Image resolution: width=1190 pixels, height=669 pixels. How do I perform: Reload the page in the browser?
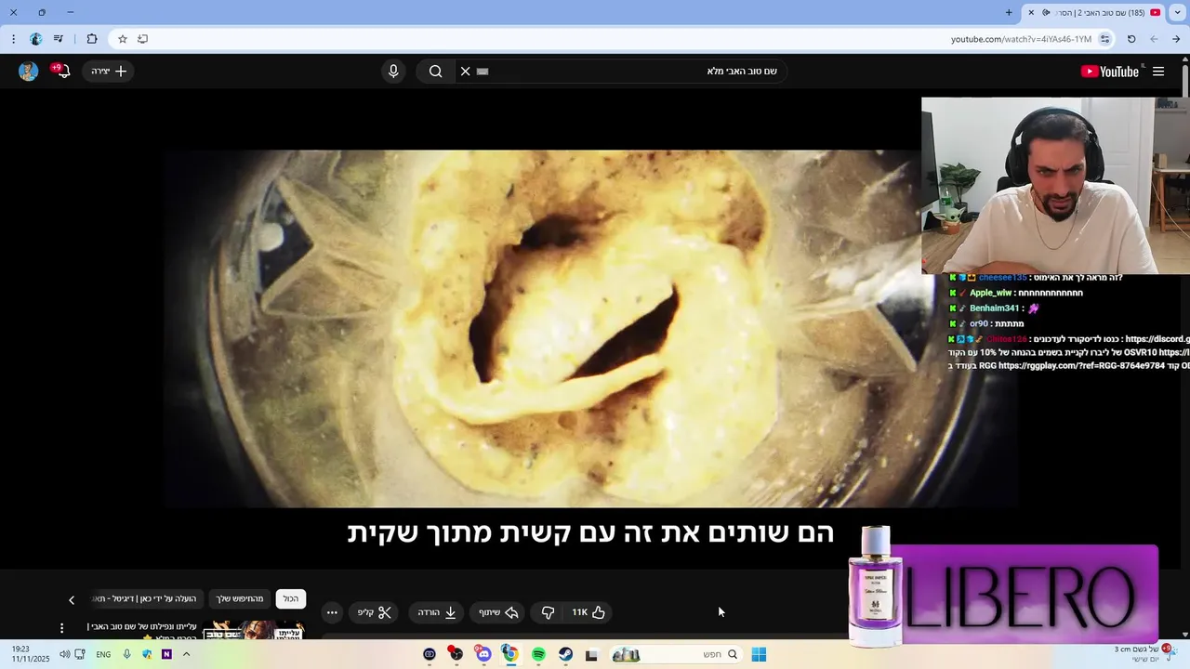coord(1131,39)
